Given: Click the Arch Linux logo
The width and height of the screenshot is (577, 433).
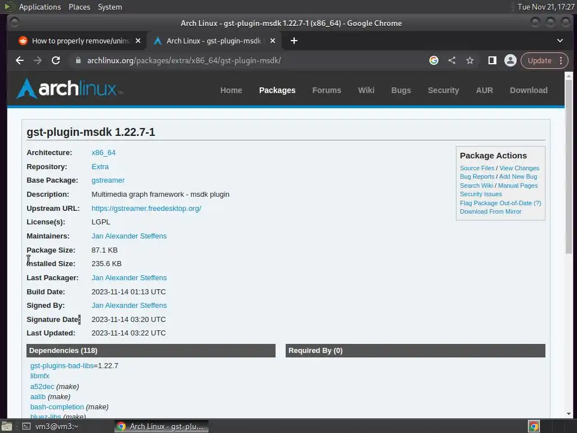Looking at the screenshot, I should click(69, 89).
